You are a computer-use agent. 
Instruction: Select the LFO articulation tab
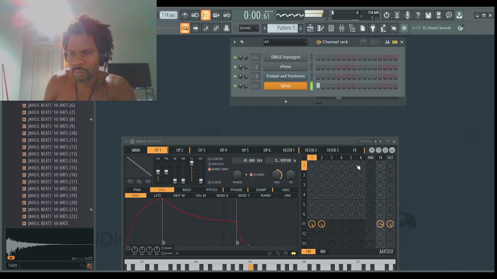(x=157, y=195)
